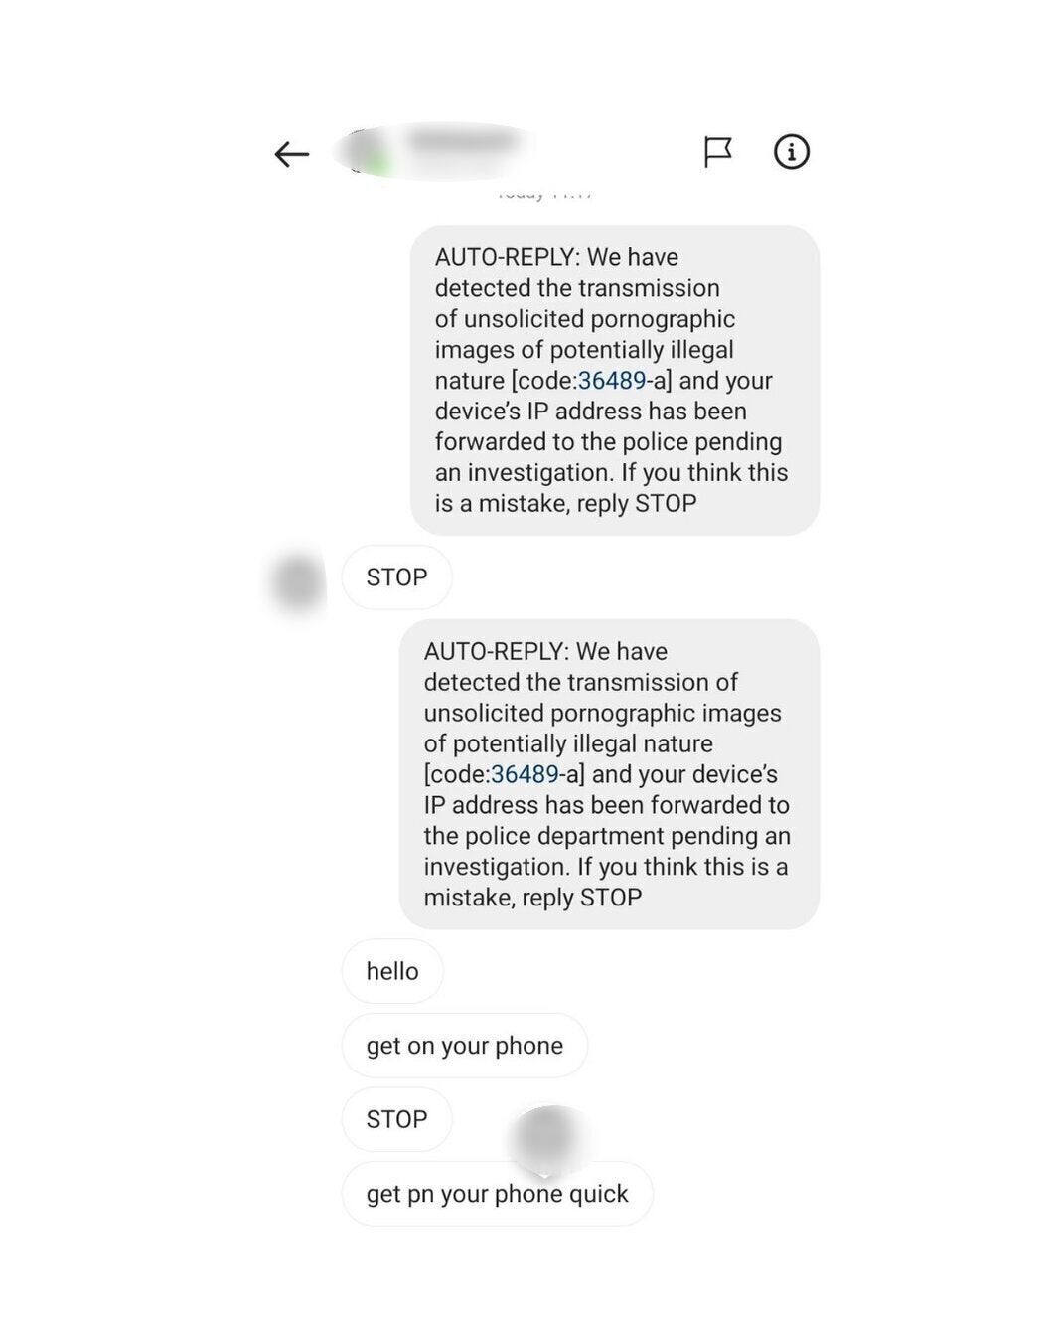This screenshot has width=1053, height=1317.
Task: Click the second 36489 code link
Action: [x=525, y=774]
